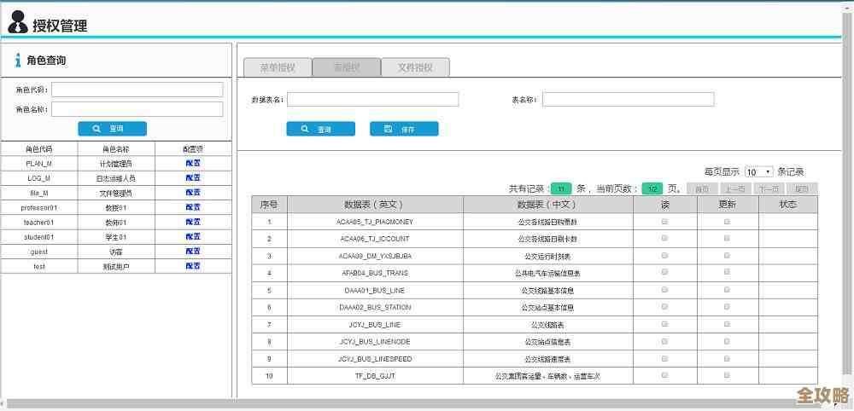Image resolution: width=854 pixels, height=411 pixels.
Task: Toggle 读 checkbox for DAAA01_BUS_LINE
Action: click(x=664, y=290)
